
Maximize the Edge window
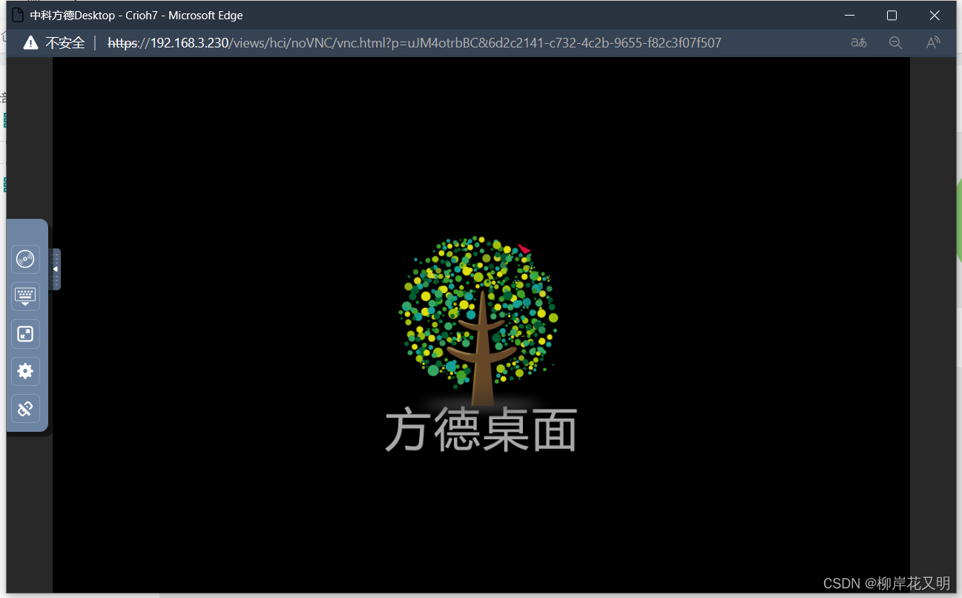[x=892, y=15]
